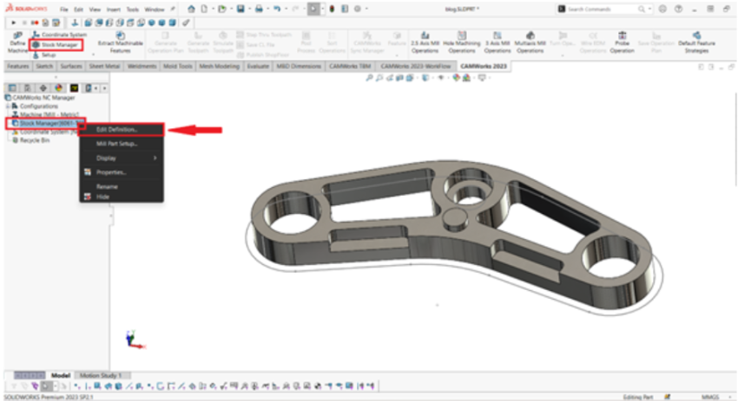This screenshot has height=401, width=738.
Task: Click the Probe Operation icon
Action: [x=621, y=44]
